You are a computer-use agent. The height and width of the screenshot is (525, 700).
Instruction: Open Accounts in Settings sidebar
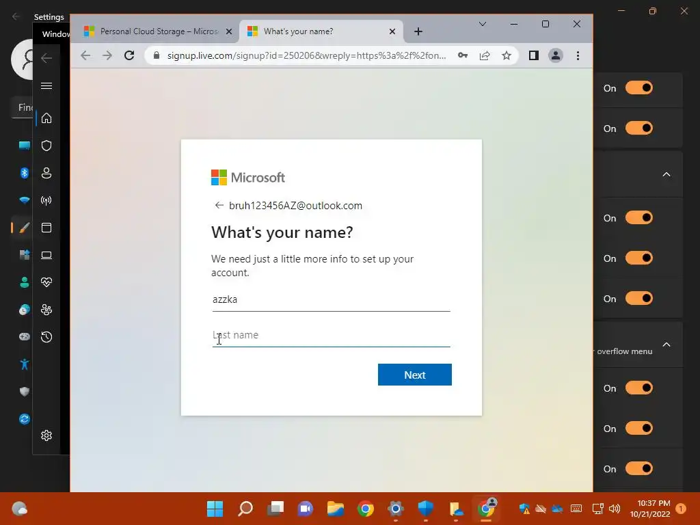coord(24,282)
